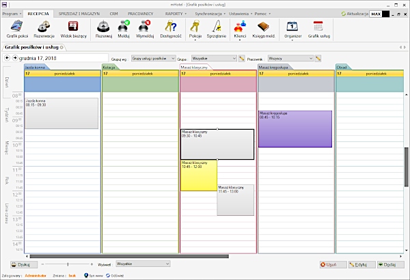
Task: Open the Grupa filter dropdown
Action: point(214,59)
